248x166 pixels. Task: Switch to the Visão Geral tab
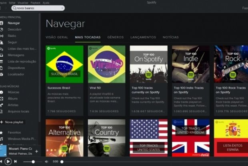[x=57, y=37]
